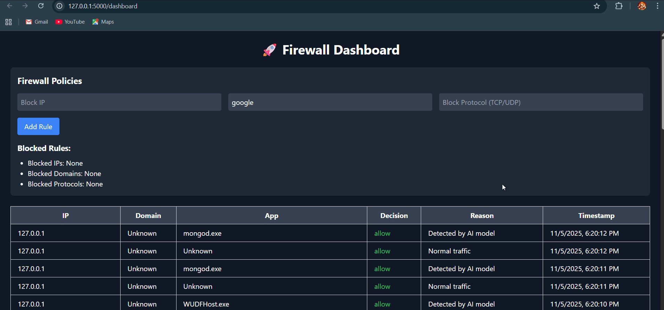Click the browser forward arrow
Screen dimensions: 664x310
(x=25, y=6)
